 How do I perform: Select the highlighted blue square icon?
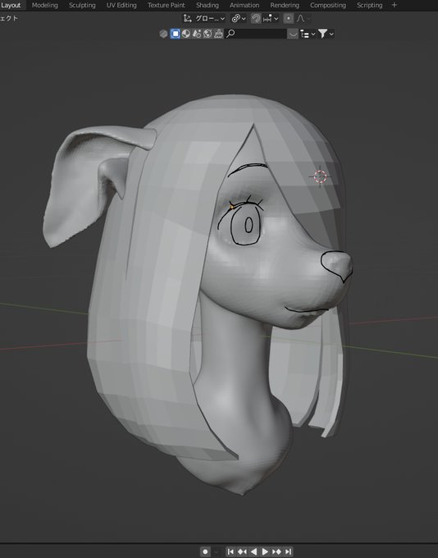(x=175, y=34)
